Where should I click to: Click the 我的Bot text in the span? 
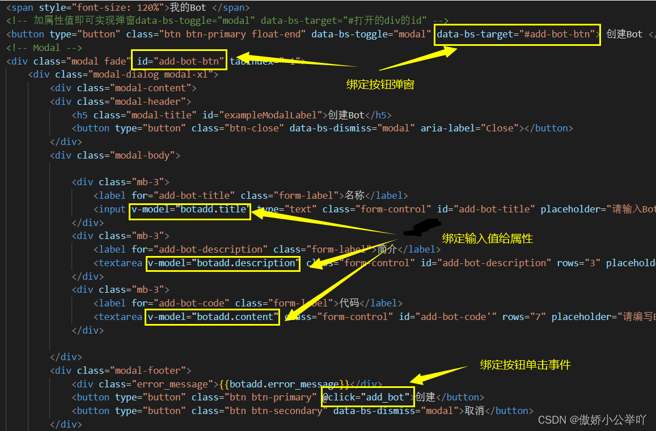(188, 7)
